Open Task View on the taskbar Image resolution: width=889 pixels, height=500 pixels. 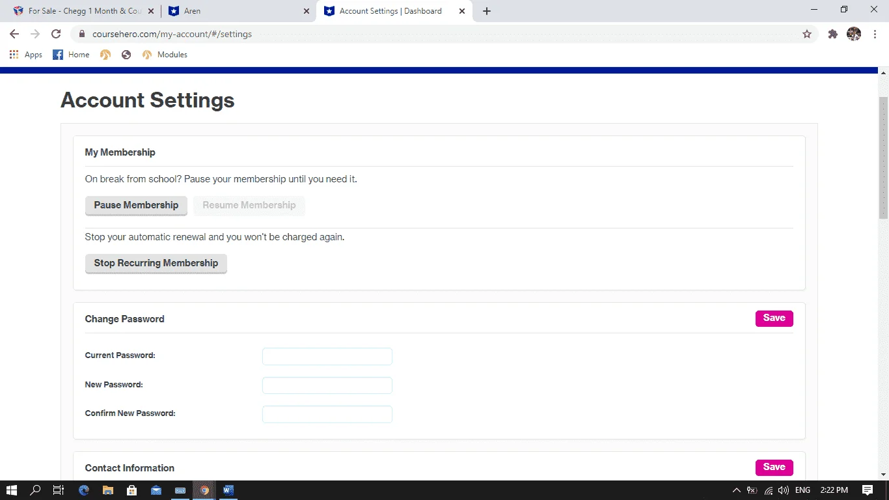(x=59, y=490)
